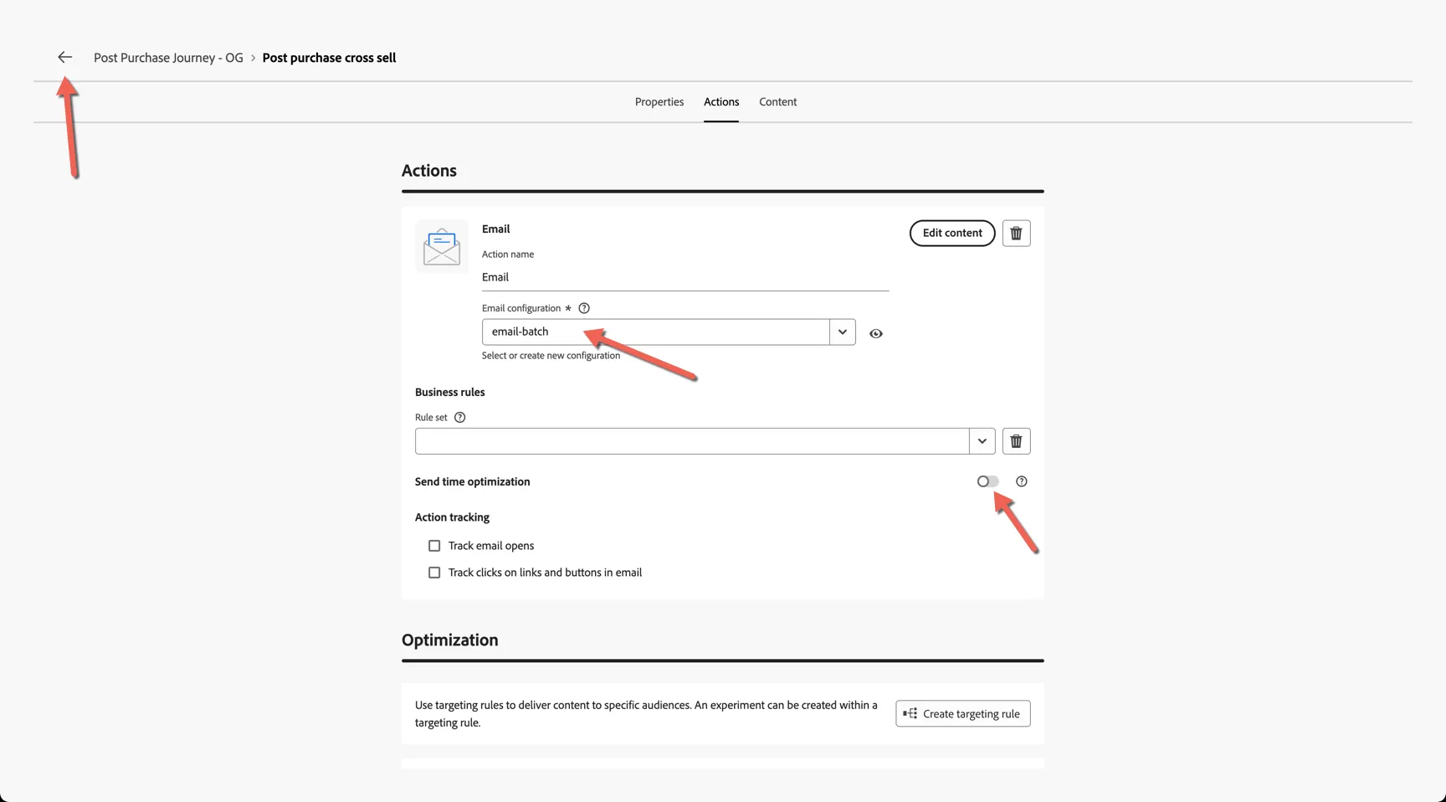
Task: Click Create targeting rule button
Action: [962, 713]
